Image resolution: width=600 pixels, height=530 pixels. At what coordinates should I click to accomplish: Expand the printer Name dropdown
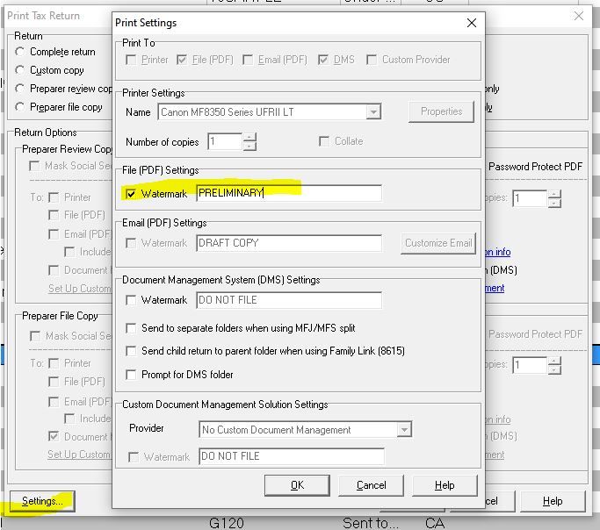pos(373,112)
